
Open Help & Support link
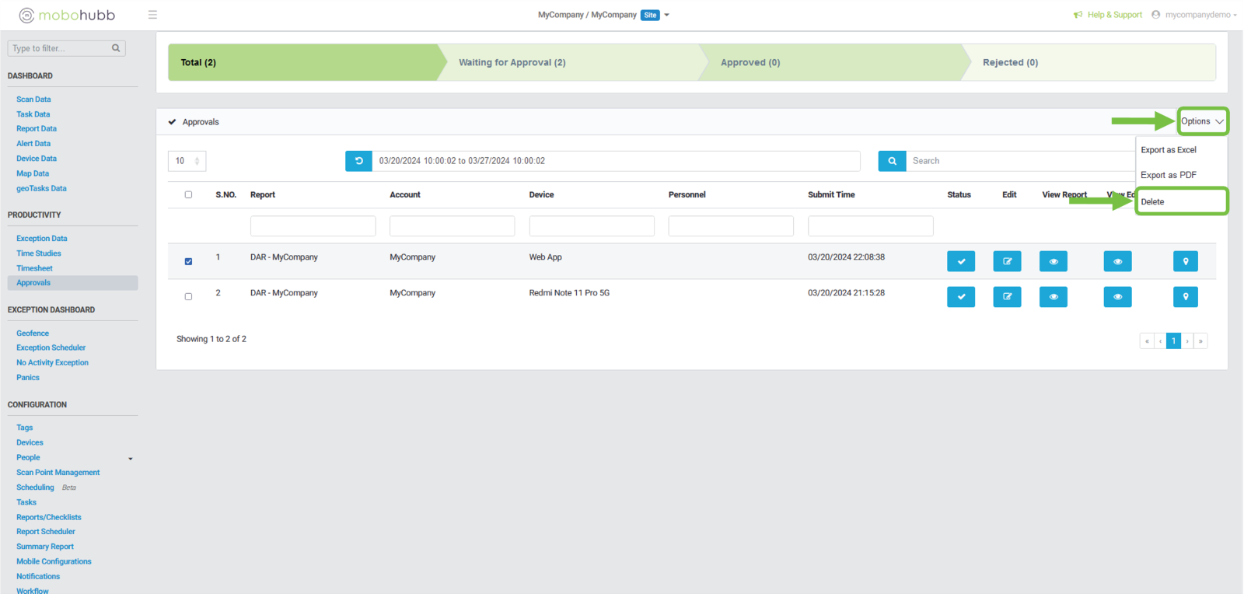coord(1113,15)
